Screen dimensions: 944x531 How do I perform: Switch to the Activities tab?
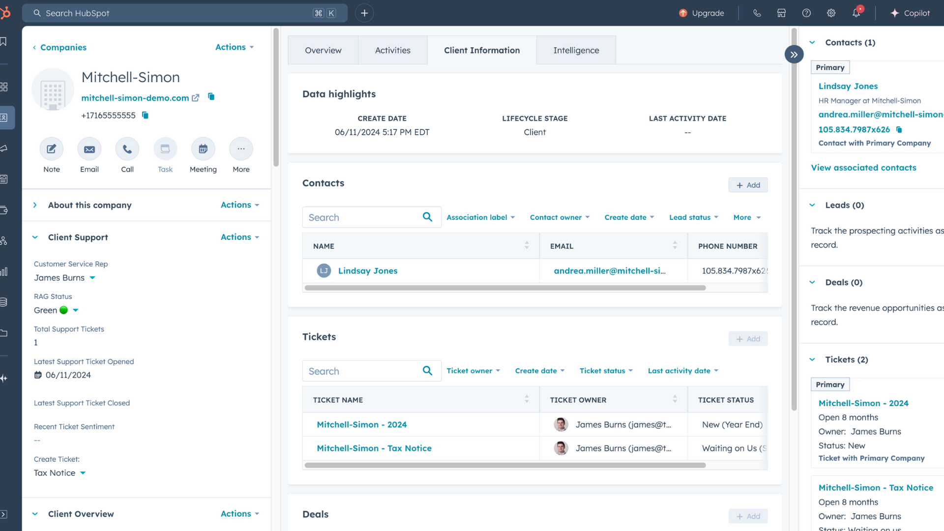[x=392, y=50]
